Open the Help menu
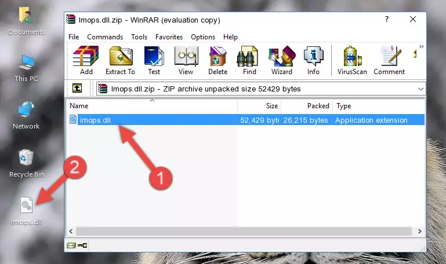Image resolution: width=446 pixels, height=264 pixels. (230, 37)
